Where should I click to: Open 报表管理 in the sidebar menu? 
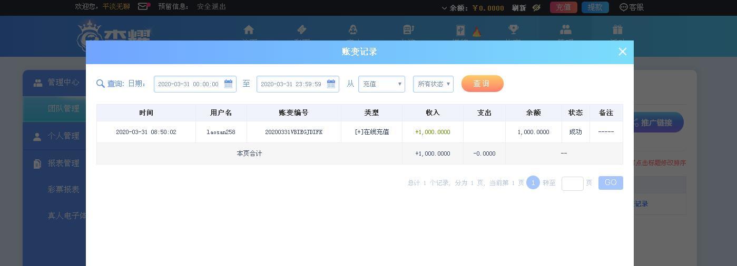(x=63, y=163)
